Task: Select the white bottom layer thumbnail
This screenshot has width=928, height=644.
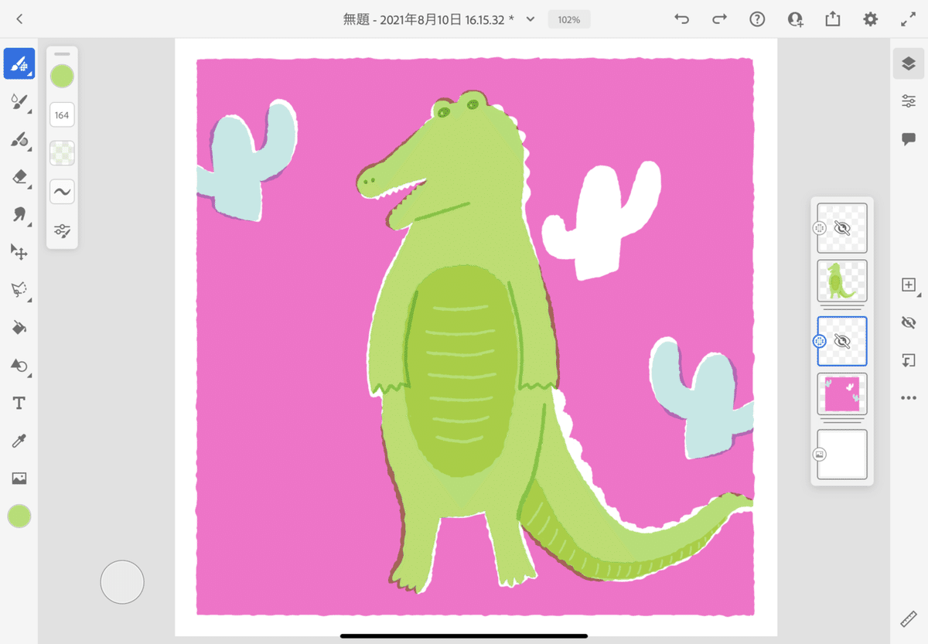Action: coord(842,455)
